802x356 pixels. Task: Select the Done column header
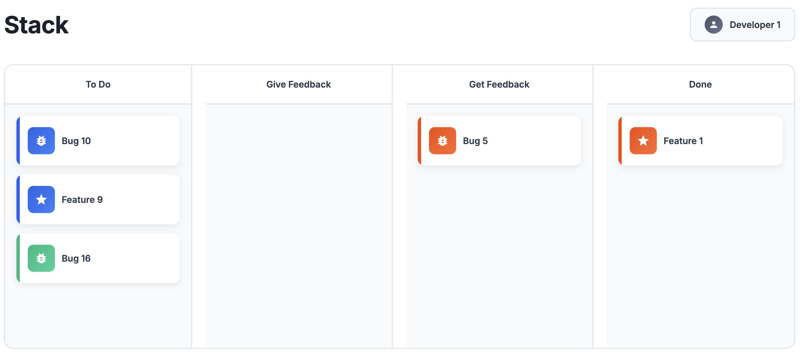pos(700,84)
